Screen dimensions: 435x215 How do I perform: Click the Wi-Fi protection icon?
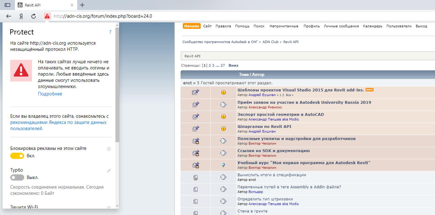(109, 207)
